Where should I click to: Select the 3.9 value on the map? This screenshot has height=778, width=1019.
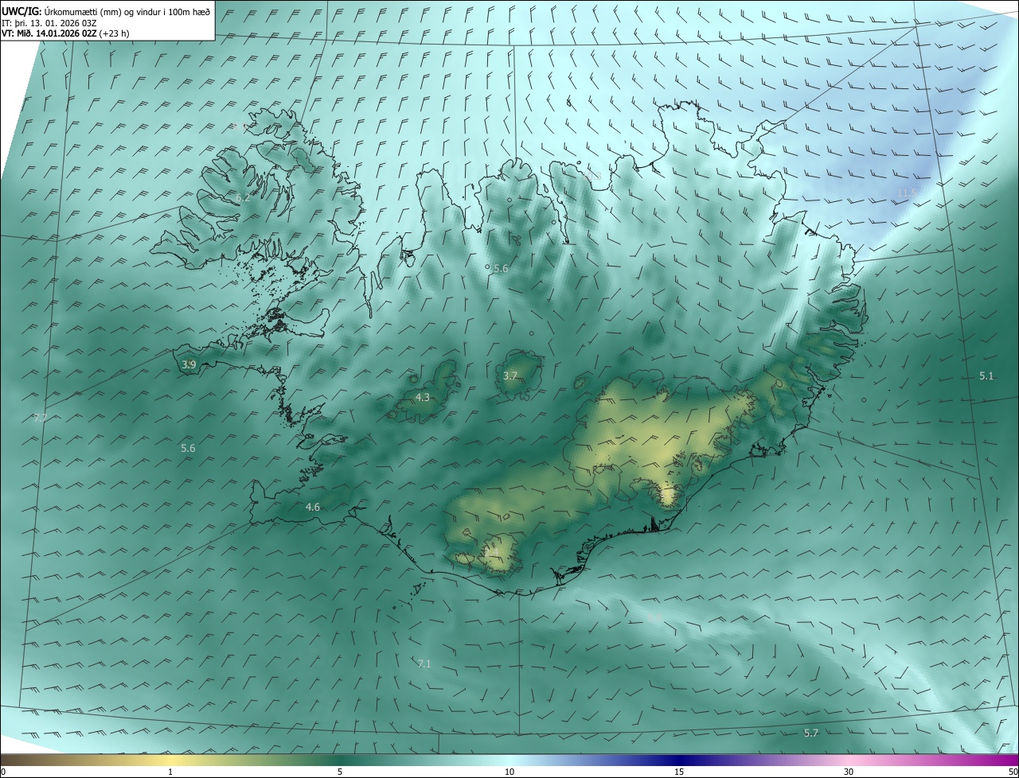click(x=189, y=364)
